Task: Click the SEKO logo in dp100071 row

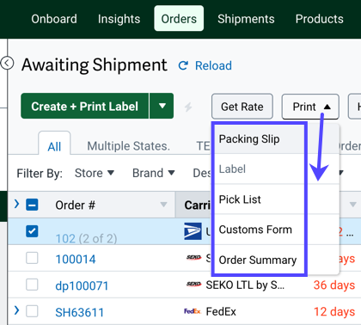Action: (x=193, y=285)
